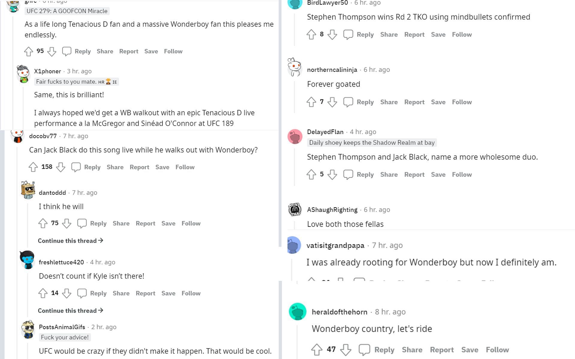Click Share on BirdLawyer50's comment

(x=389, y=34)
